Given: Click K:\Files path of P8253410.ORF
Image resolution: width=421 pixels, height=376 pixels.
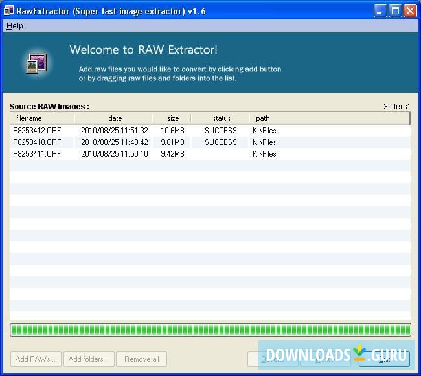Looking at the screenshot, I should pos(264,142).
